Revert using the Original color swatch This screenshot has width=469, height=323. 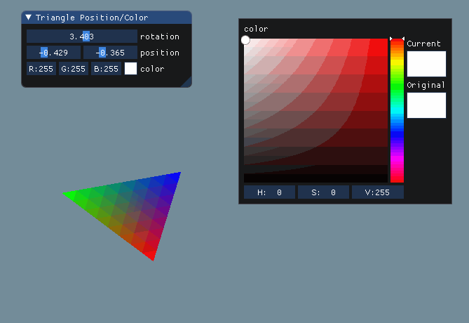426,105
